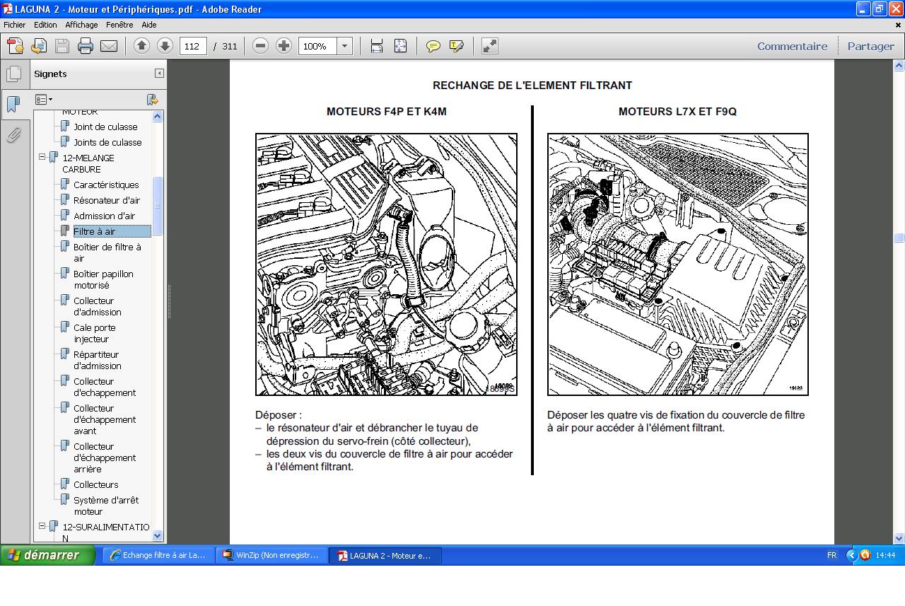The height and width of the screenshot is (606, 905).
Task: Open the Affichage menu
Action: (81, 25)
